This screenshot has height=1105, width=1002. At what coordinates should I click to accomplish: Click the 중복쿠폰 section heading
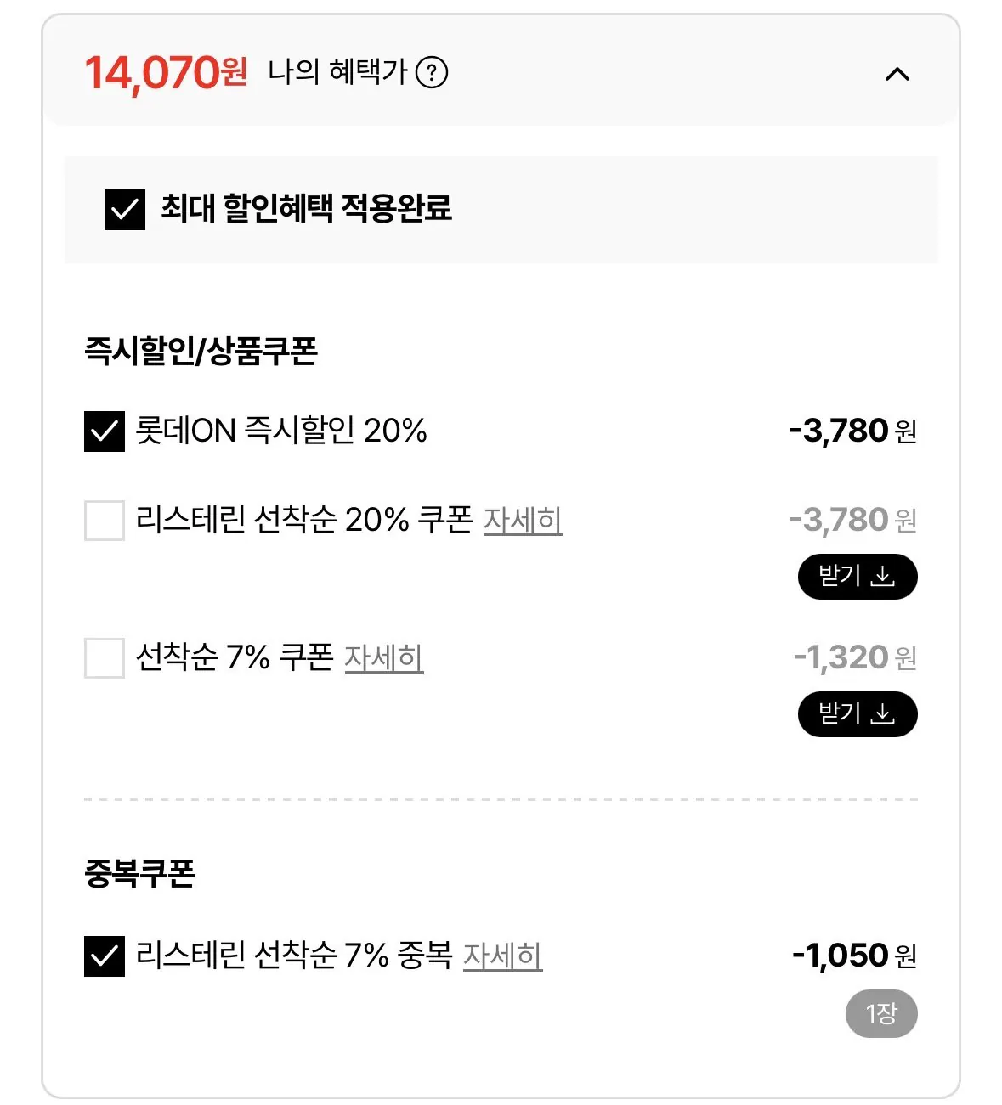coord(140,873)
